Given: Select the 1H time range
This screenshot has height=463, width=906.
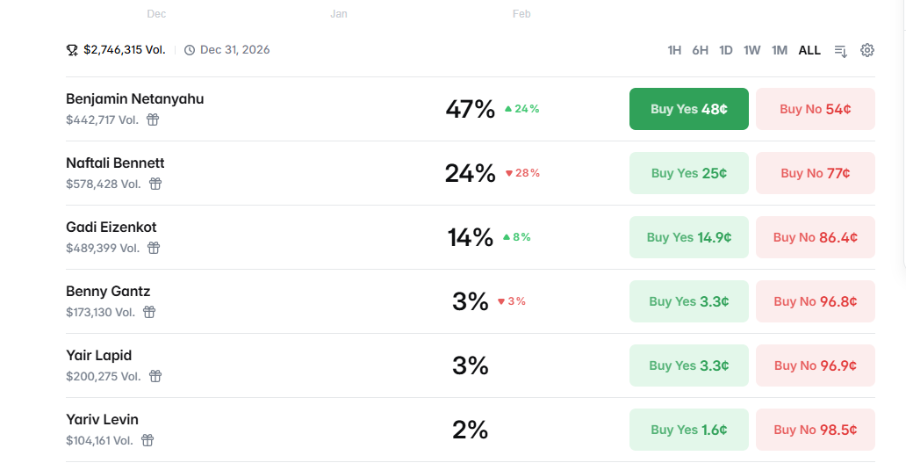Looking at the screenshot, I should point(674,50).
